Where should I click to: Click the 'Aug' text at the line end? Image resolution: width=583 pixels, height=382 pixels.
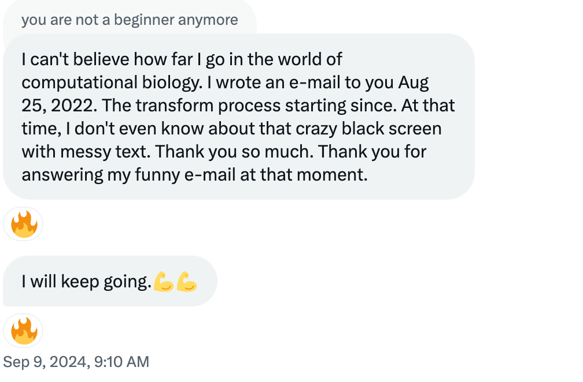point(414,83)
